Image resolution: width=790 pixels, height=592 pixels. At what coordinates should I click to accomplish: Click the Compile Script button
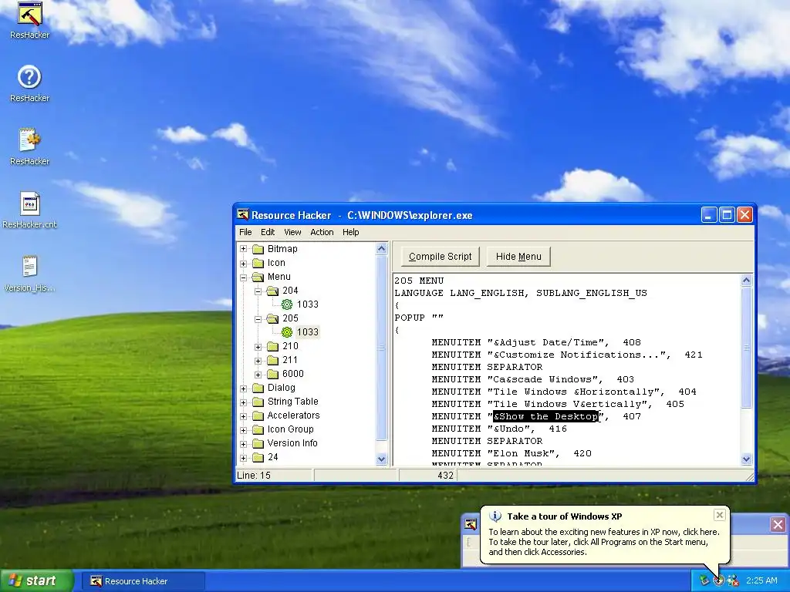(x=441, y=256)
